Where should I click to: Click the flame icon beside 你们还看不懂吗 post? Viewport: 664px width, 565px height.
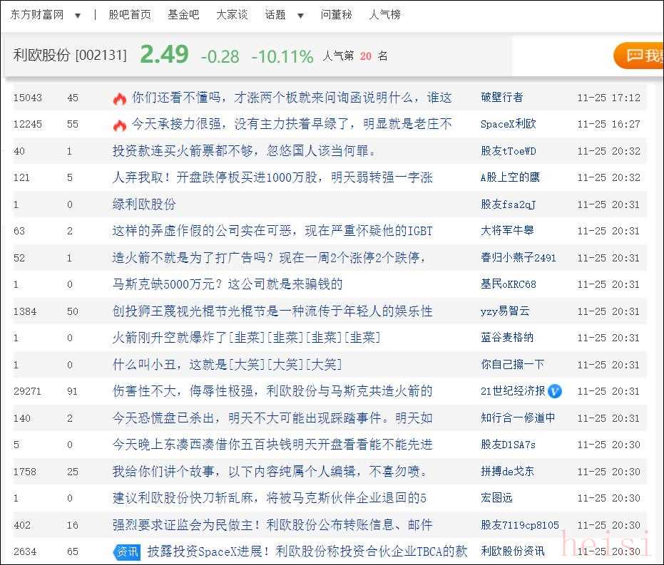[x=120, y=98]
